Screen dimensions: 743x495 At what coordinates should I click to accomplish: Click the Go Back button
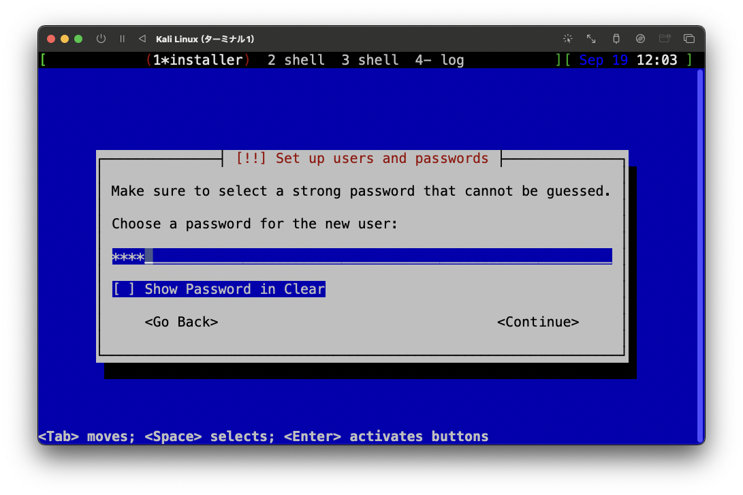click(181, 321)
